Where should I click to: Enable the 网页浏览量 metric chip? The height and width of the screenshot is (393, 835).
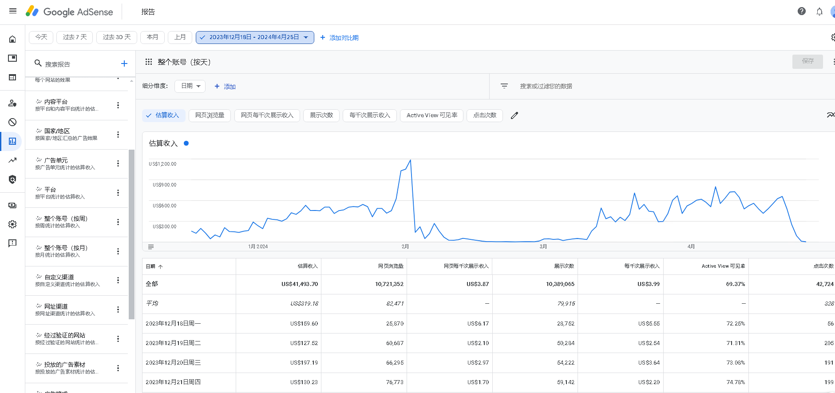coord(210,115)
